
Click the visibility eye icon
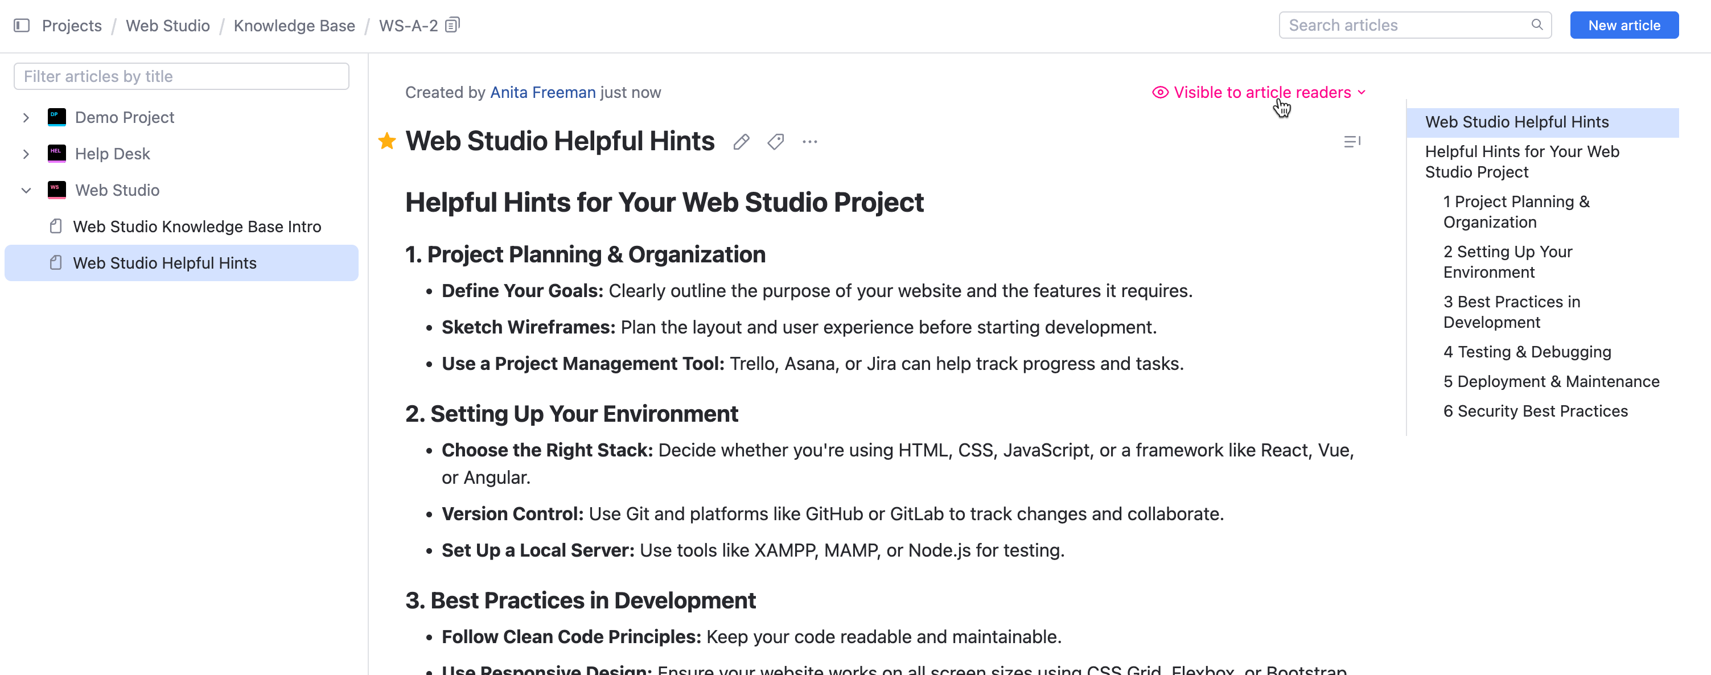[1159, 92]
